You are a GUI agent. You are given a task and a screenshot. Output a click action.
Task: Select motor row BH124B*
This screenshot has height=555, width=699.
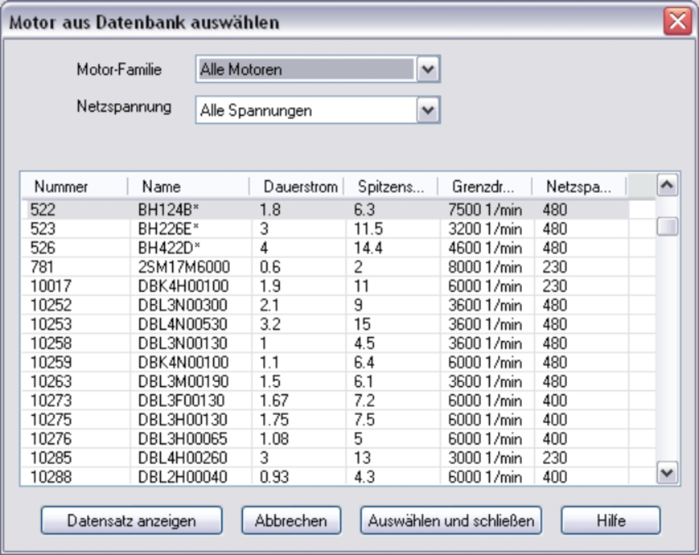click(168, 209)
